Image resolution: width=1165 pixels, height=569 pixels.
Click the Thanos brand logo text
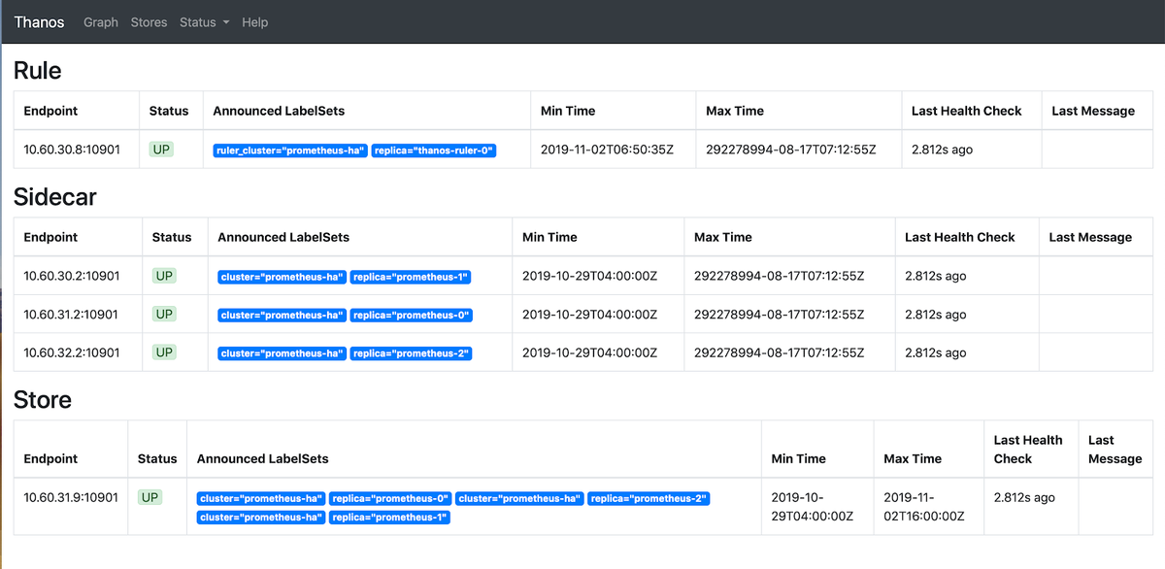pos(39,21)
